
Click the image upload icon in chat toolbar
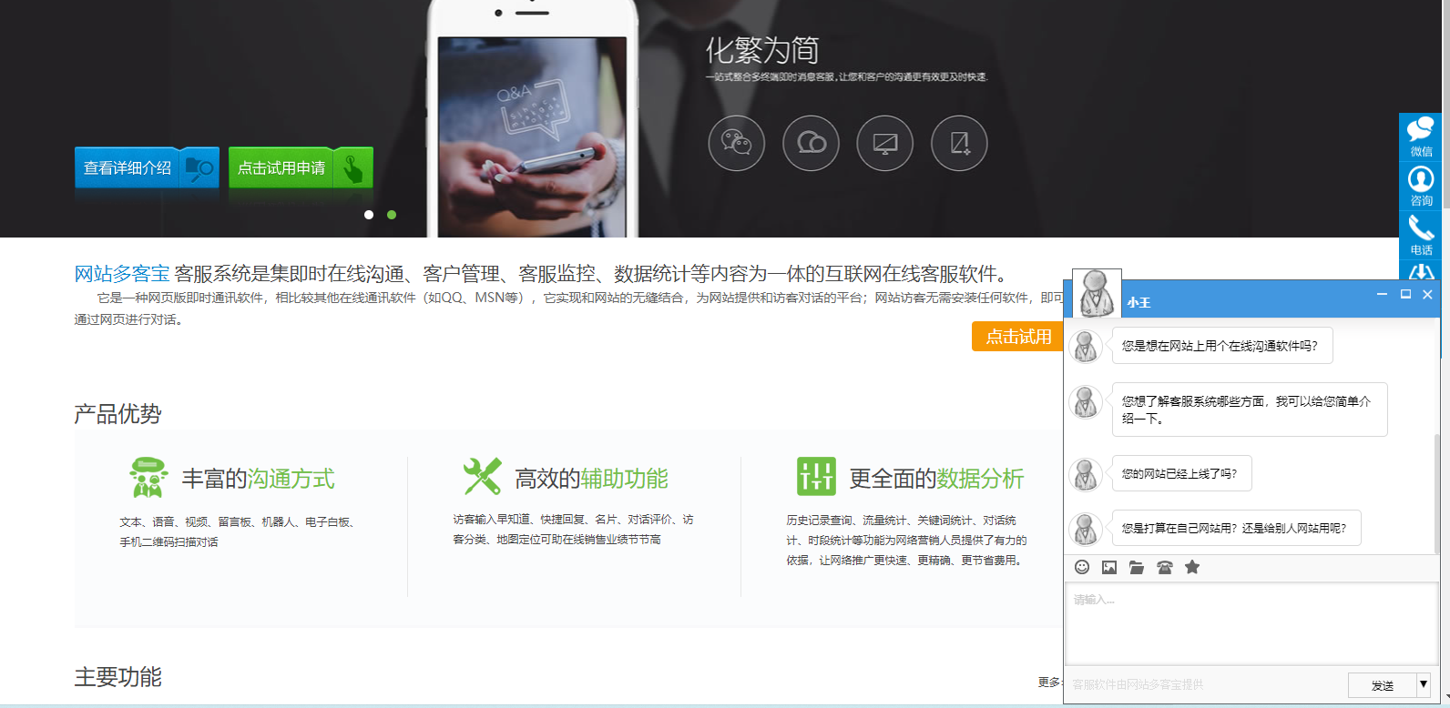[x=1109, y=567]
